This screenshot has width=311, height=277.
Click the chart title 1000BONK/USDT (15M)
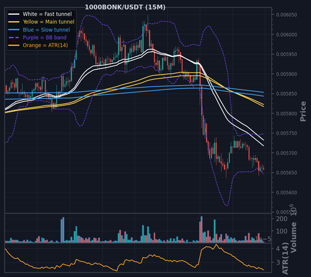[x=125, y=7]
